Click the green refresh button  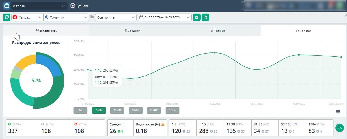pyautogui.click(x=7, y=17)
